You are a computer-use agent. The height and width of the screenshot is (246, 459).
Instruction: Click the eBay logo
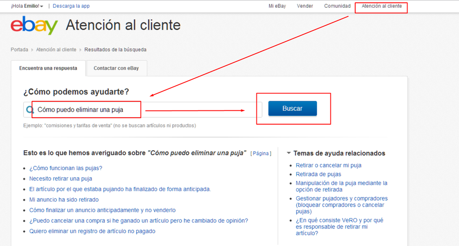34,25
